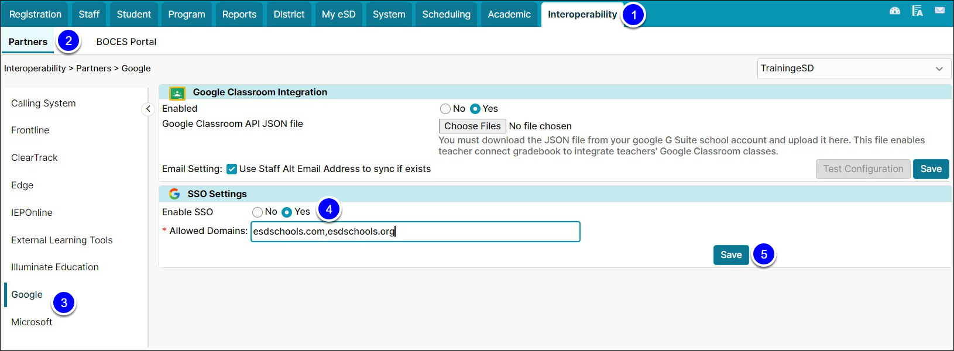This screenshot has width=954, height=351.
Task: Toggle Use Staff Alt Email Address checkbox
Action: click(x=232, y=169)
